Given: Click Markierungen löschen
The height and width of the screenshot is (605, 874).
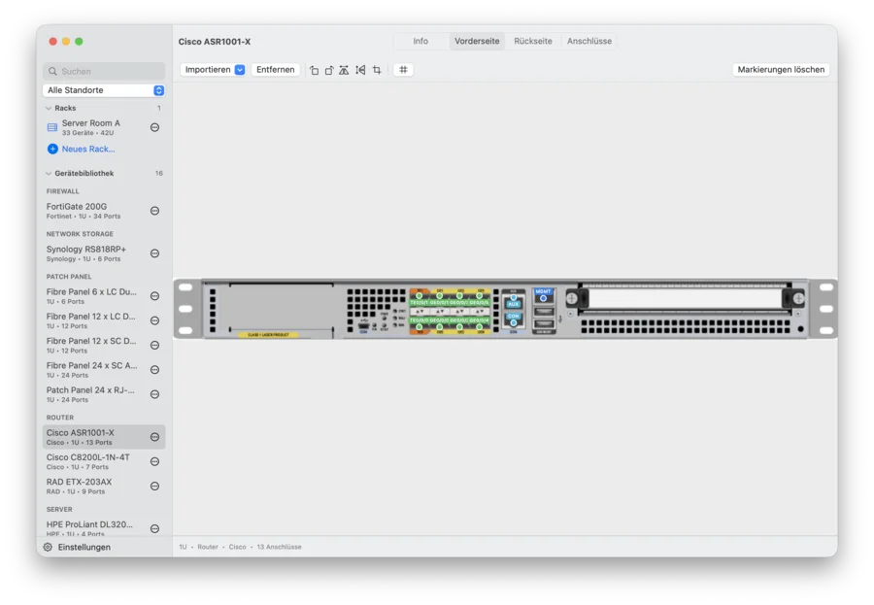Looking at the screenshot, I should (781, 70).
